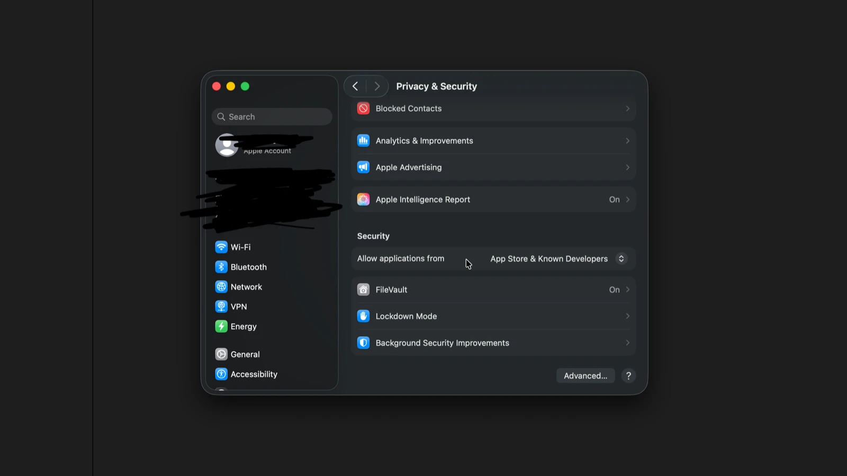Expand Blocked Contacts via its chevron
The height and width of the screenshot is (476, 847).
coord(628,109)
